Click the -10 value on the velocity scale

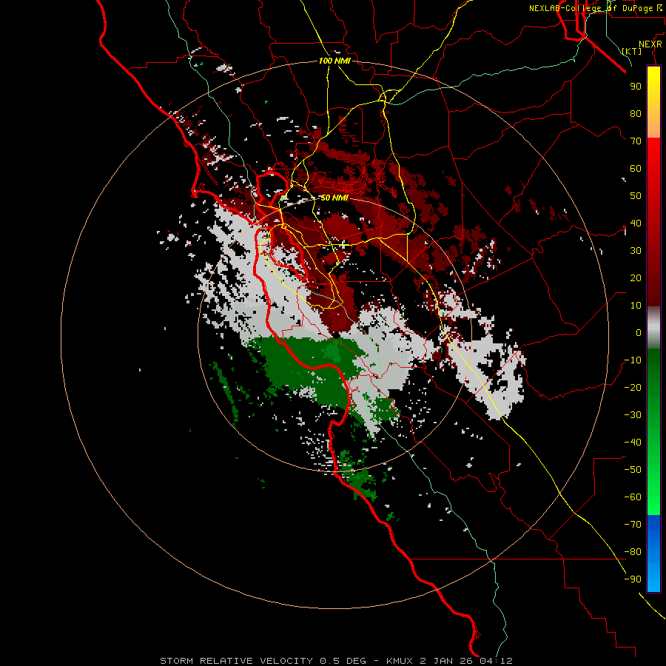pos(633,360)
